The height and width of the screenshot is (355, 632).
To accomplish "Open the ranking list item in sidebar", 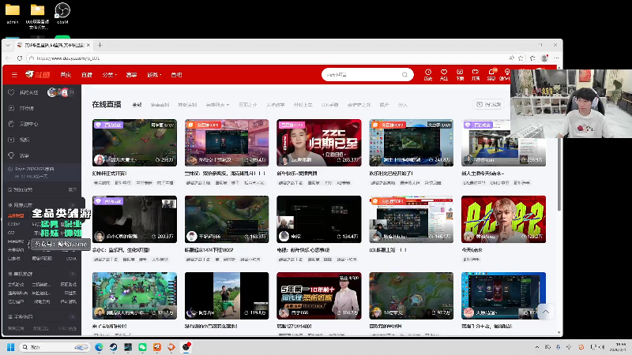I will (x=22, y=108).
